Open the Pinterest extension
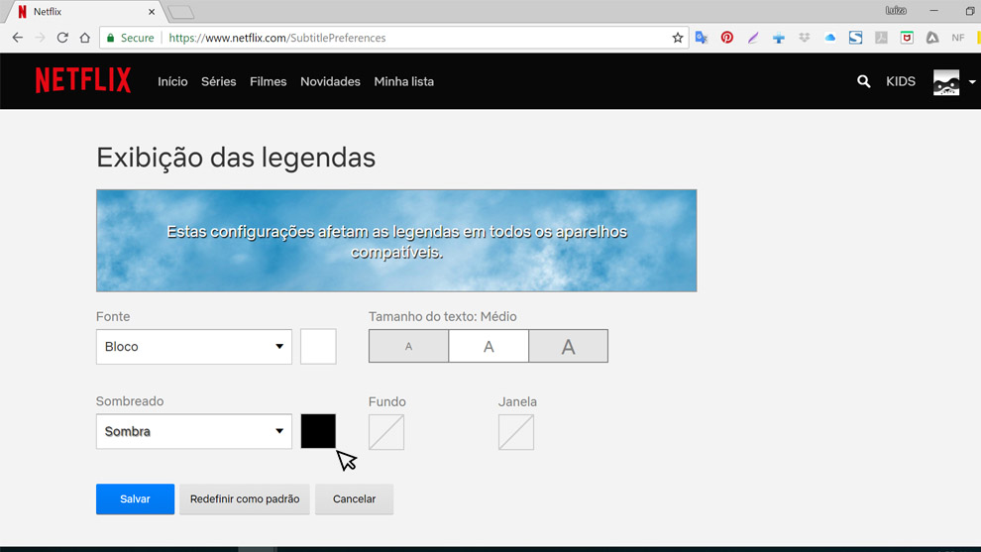The height and width of the screenshot is (552, 981). point(727,38)
